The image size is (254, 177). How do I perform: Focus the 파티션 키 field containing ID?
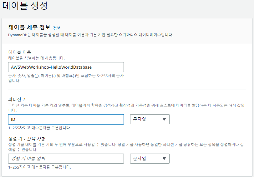click(66, 119)
